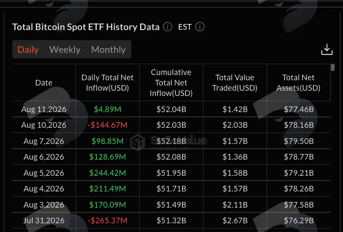Click the -$144.67M inflow value
Screen dimensions: 343x232
point(107,125)
